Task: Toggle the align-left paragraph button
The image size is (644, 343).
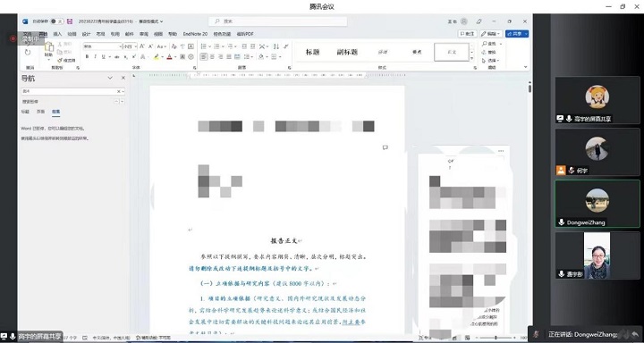Action: (204, 57)
